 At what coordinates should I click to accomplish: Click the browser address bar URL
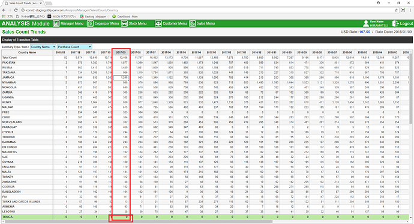(x=72, y=10)
